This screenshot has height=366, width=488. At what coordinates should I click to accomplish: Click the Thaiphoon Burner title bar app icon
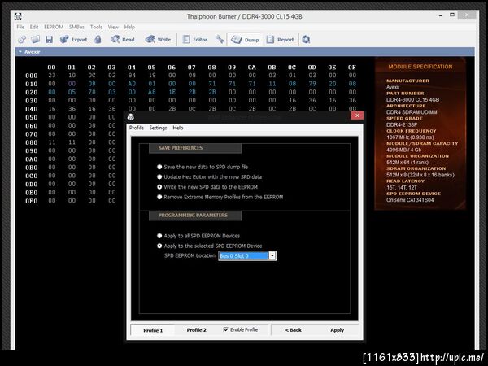pyautogui.click(x=18, y=16)
